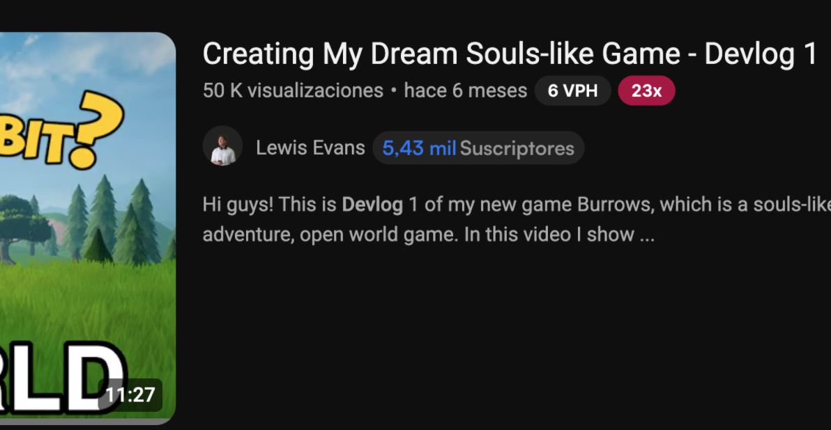831x430 pixels.
Task: Click the 5,43 mil Suscriptores pill
Action: tap(478, 148)
